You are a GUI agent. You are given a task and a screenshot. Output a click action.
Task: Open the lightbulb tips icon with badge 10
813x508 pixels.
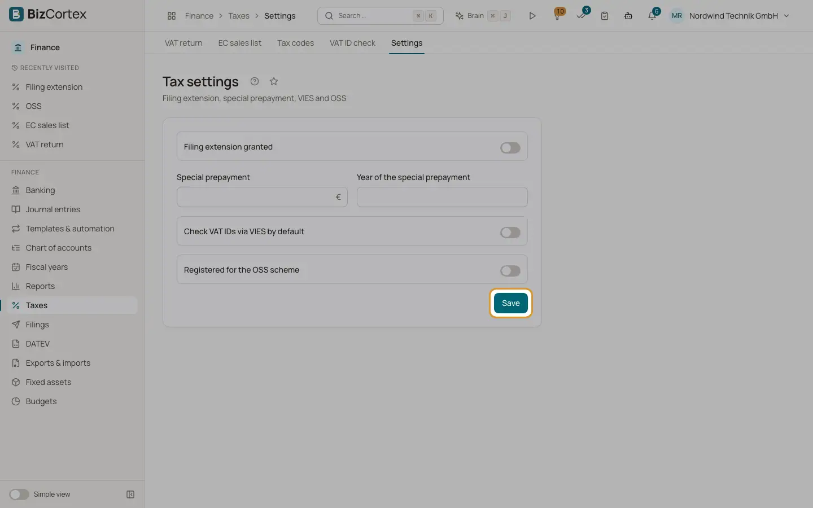pyautogui.click(x=557, y=16)
